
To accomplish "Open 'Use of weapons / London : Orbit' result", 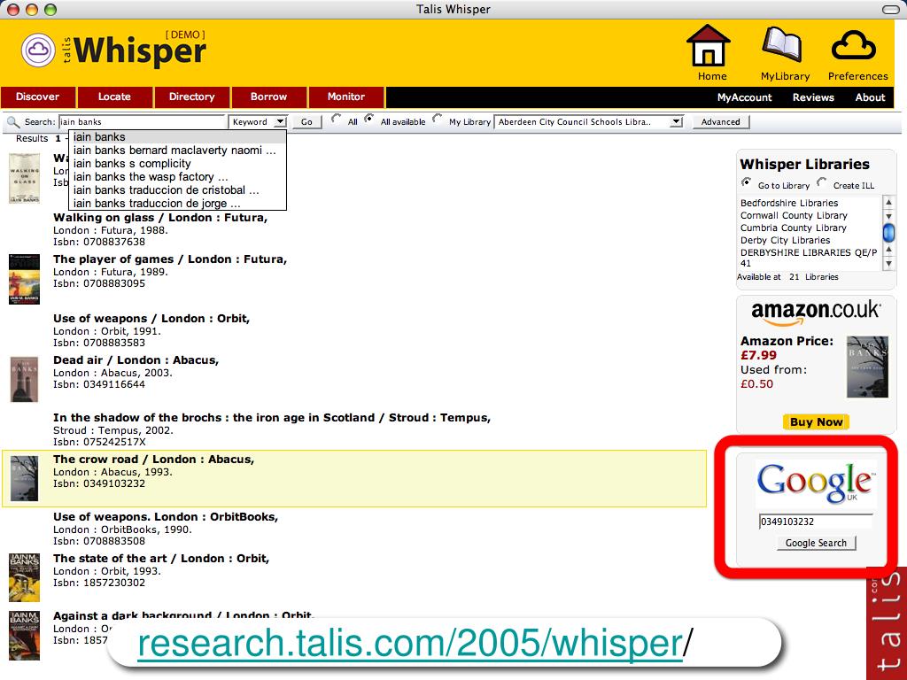I will click(x=151, y=319).
